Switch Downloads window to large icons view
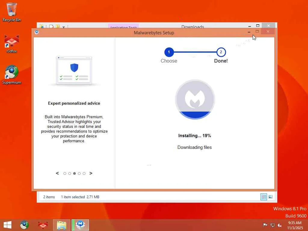 270,197
